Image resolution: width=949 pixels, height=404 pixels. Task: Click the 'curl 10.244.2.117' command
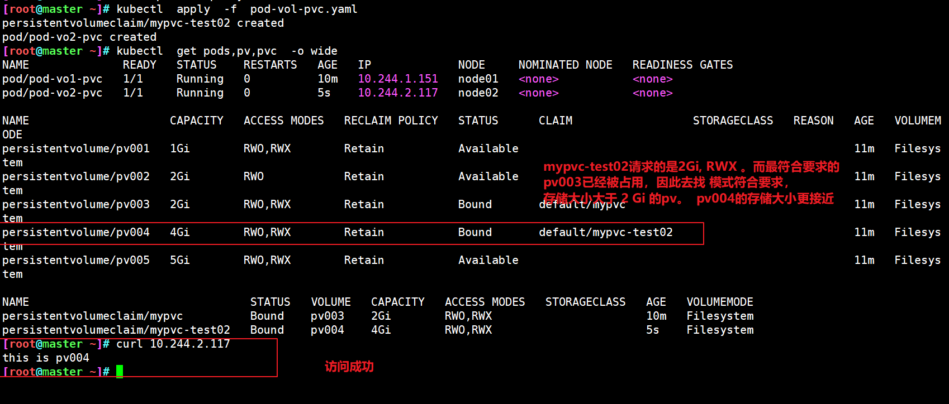173,344
